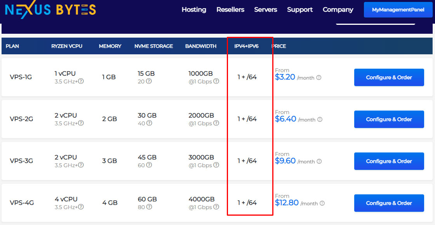This screenshot has width=435, height=225.
Task: Open help icon beside VPS-3G storage 60
Action: tap(149, 165)
